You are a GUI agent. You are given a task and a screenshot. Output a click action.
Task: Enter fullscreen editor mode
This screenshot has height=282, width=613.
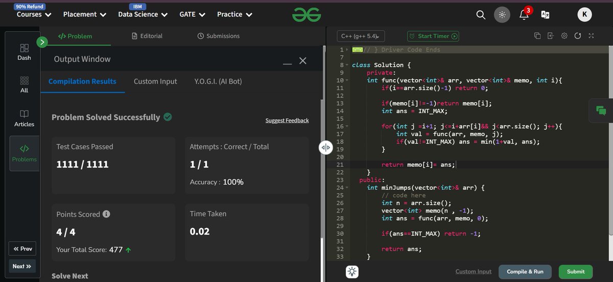[x=591, y=36]
